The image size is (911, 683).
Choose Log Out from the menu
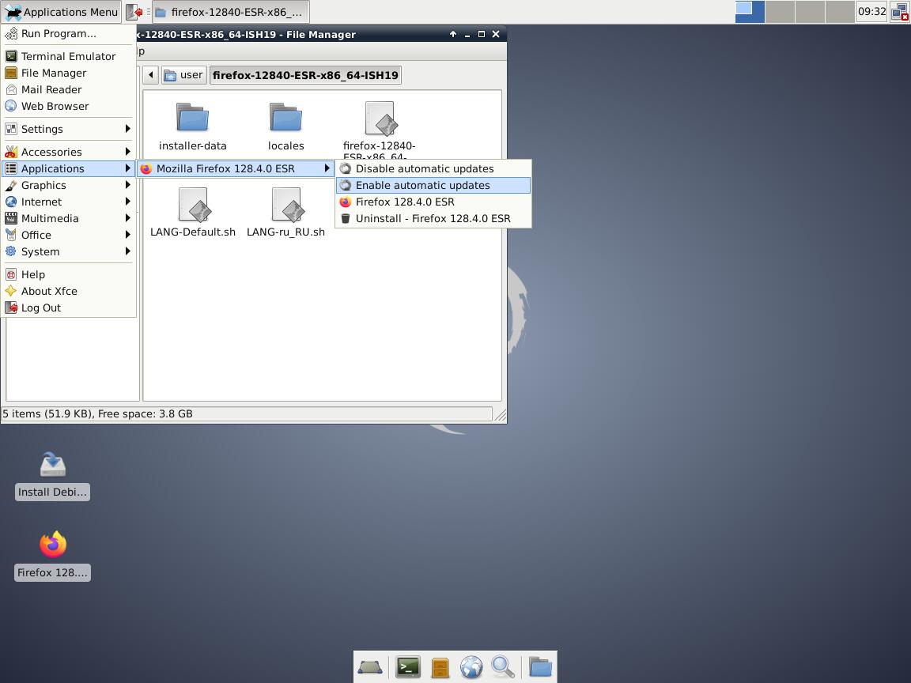[x=69, y=308]
